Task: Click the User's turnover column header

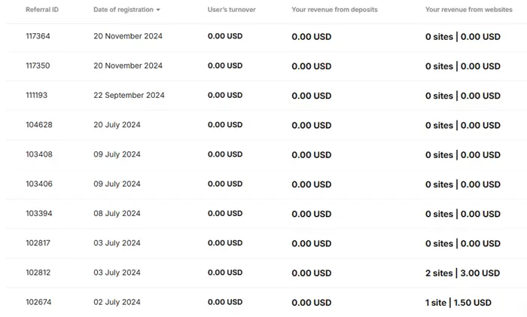Action: pos(232,10)
